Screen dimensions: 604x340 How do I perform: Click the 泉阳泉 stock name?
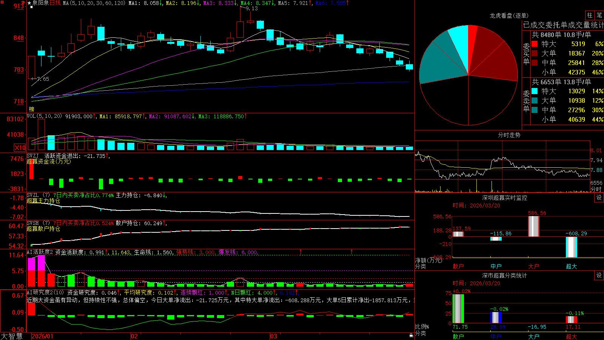pyautogui.click(x=40, y=3)
